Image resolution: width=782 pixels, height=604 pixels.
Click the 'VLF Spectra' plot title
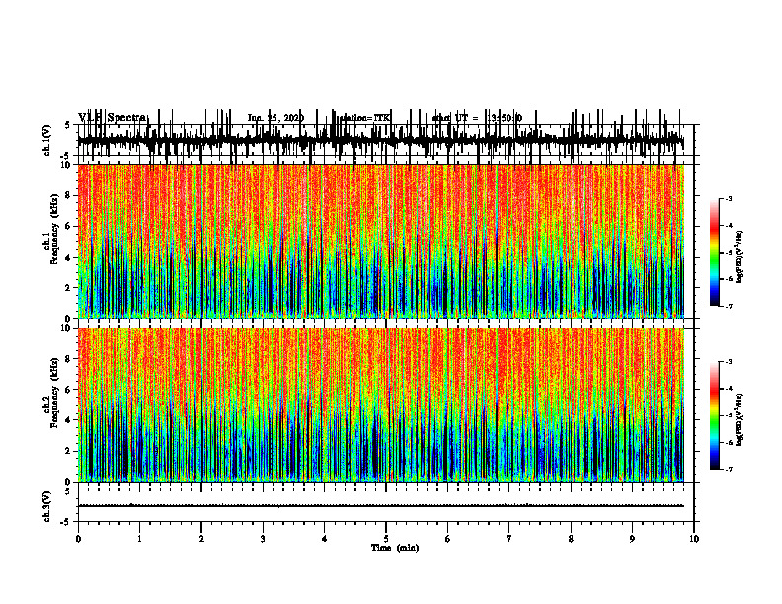[113, 118]
